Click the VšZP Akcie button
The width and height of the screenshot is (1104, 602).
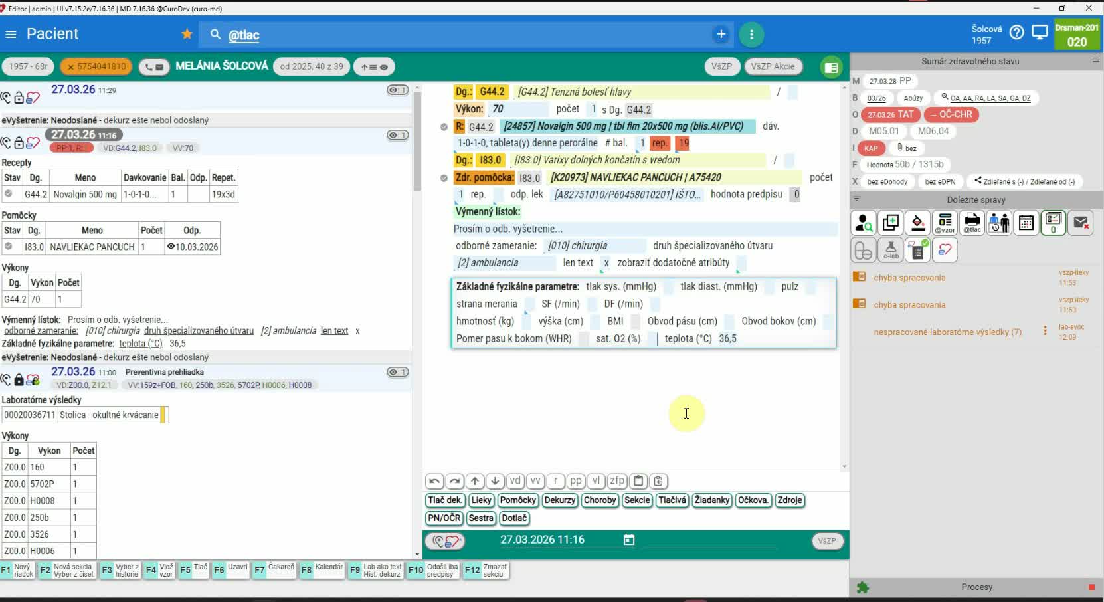(x=773, y=66)
